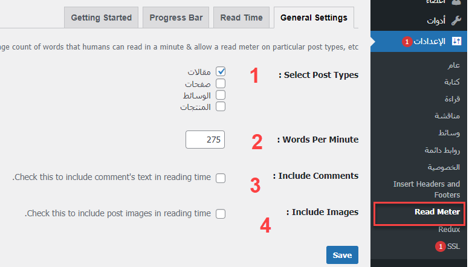
Task: Select the عام settings submenu item
Action: click(453, 65)
